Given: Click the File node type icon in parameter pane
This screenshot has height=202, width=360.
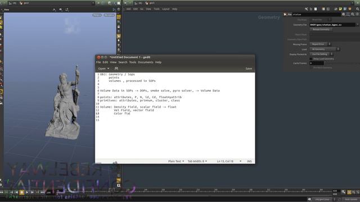Looking at the screenshot, I should pyautogui.click(x=285, y=15).
